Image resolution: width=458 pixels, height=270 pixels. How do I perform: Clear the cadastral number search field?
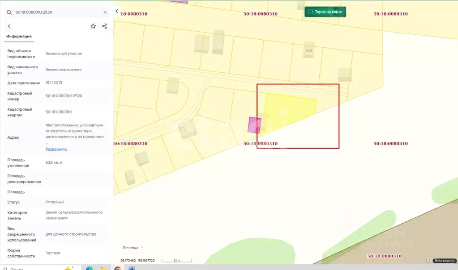point(105,12)
